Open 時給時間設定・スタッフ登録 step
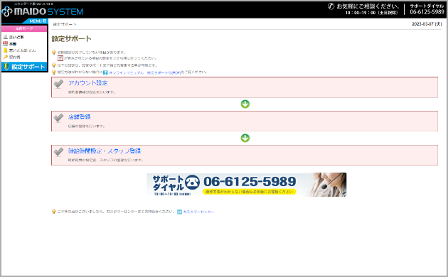 [x=105, y=151]
